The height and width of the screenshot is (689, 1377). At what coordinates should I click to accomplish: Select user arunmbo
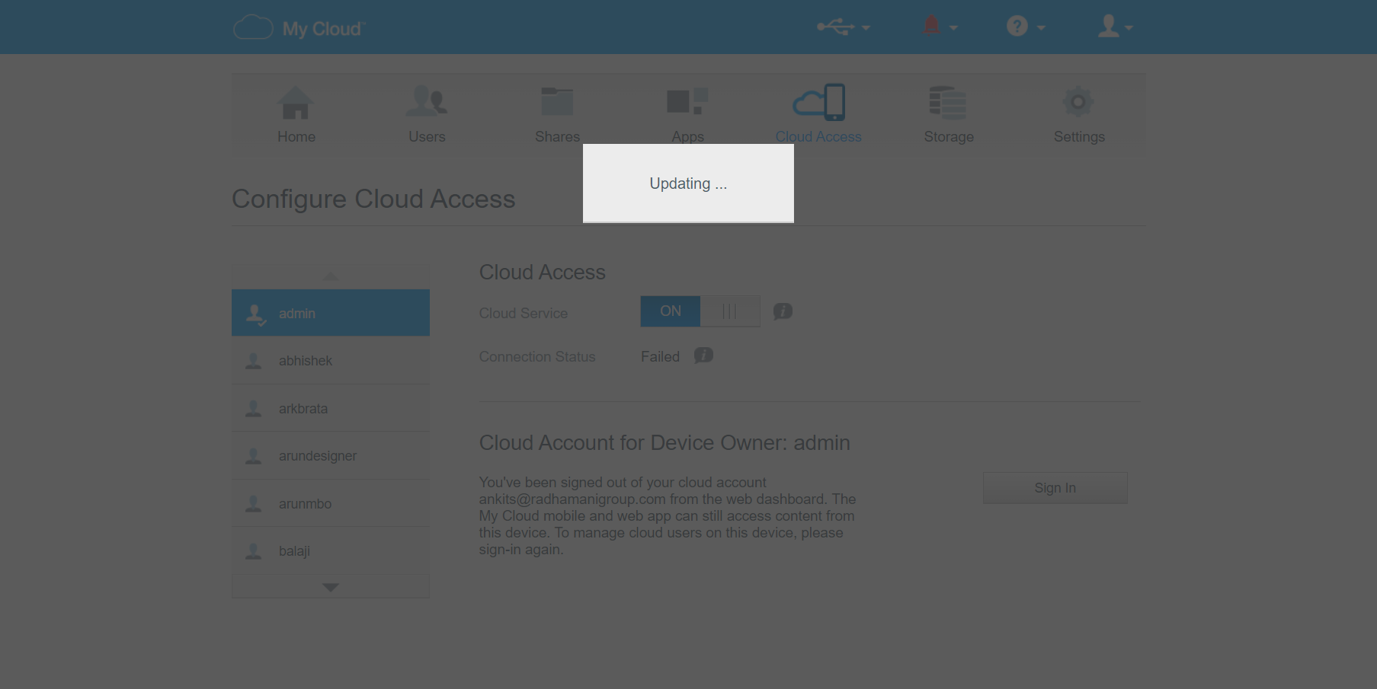click(331, 503)
